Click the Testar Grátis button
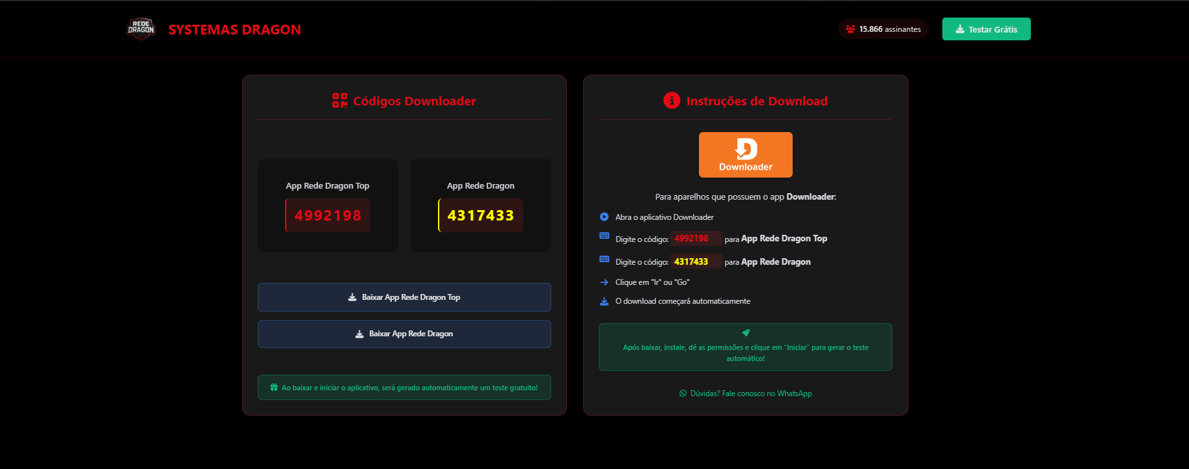This screenshot has width=1189, height=469. 986,29
